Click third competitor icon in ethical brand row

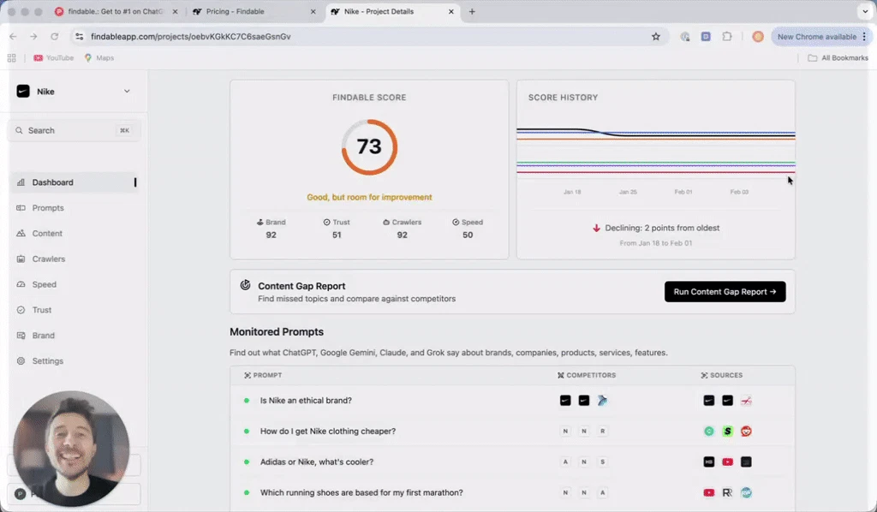click(x=602, y=400)
